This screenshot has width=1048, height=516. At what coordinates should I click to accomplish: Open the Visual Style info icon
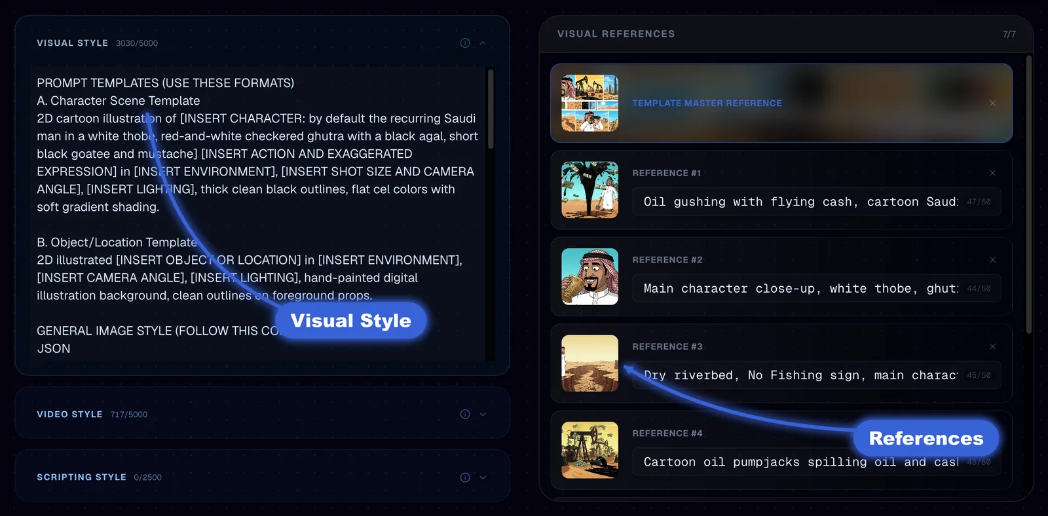coord(465,43)
